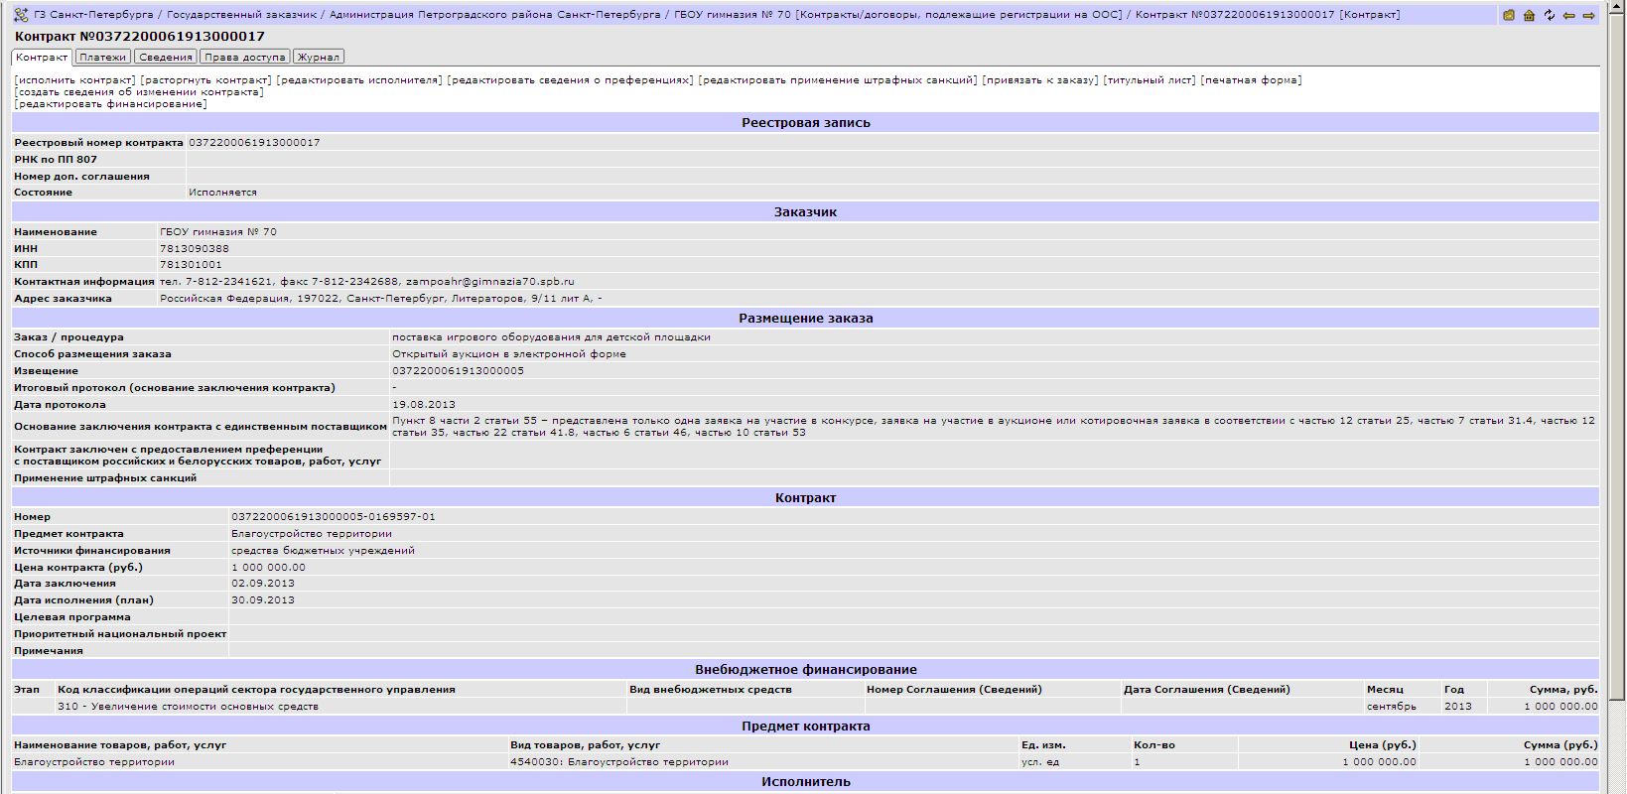Click the ИНН value 7813090388
This screenshot has width=1627, height=794.
(195, 249)
